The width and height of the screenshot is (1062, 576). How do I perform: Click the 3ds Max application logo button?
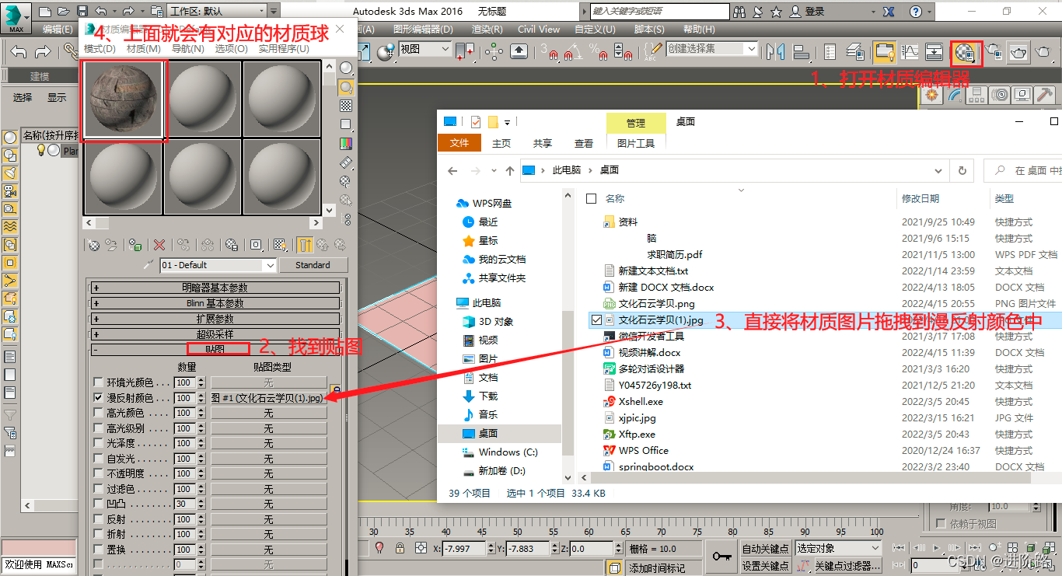click(x=15, y=16)
